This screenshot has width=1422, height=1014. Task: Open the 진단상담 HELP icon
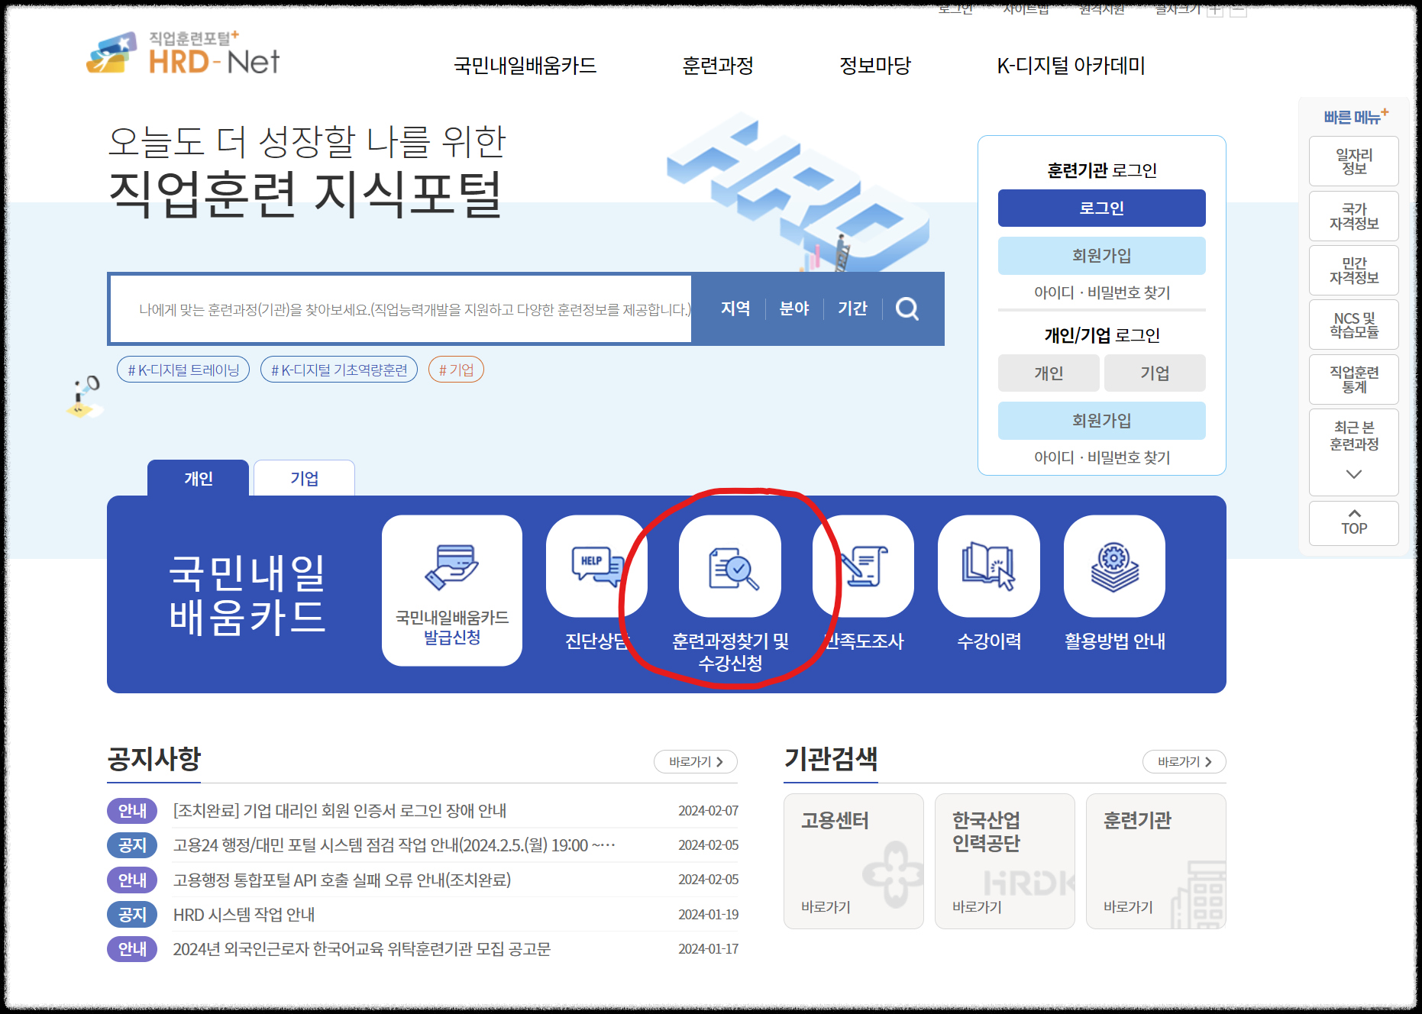[597, 566]
